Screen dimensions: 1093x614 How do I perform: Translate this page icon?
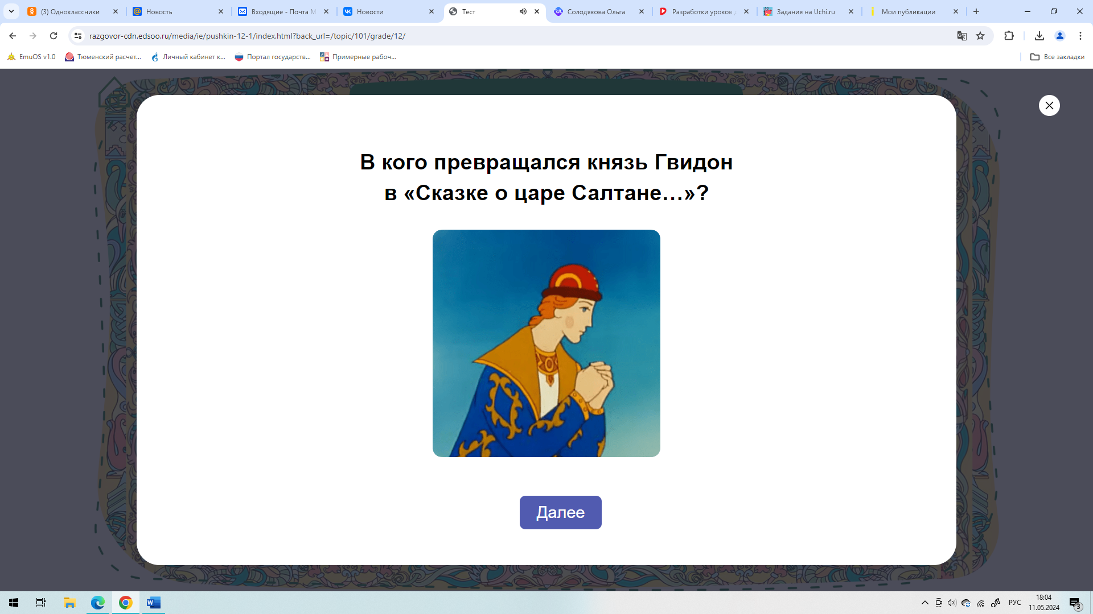962,36
